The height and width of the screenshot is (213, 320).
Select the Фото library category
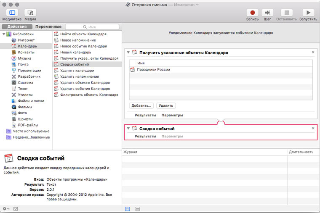22,113
